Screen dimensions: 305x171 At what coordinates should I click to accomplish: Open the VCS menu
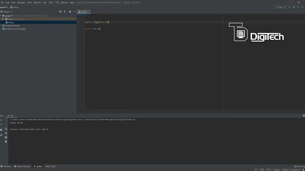click(57, 2)
